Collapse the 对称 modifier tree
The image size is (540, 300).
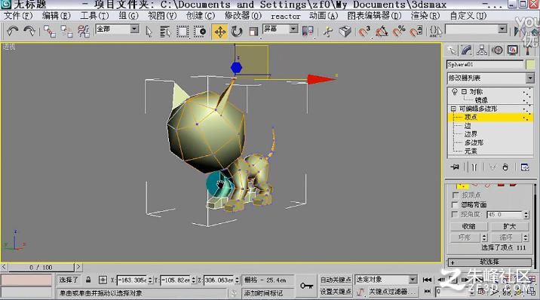[x=464, y=91]
